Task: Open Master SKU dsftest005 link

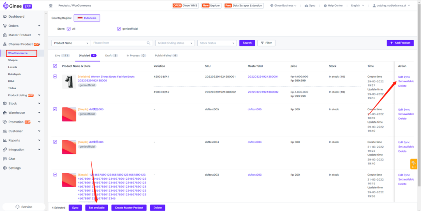Action: pos(254,109)
